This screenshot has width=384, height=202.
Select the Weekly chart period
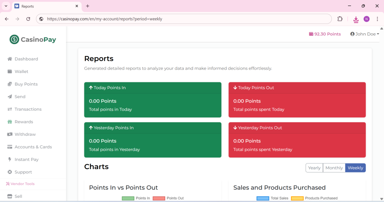point(355,168)
